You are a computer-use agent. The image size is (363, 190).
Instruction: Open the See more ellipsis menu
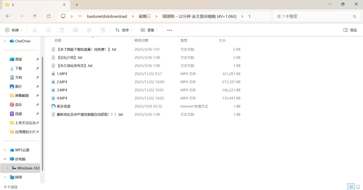coord(170,30)
